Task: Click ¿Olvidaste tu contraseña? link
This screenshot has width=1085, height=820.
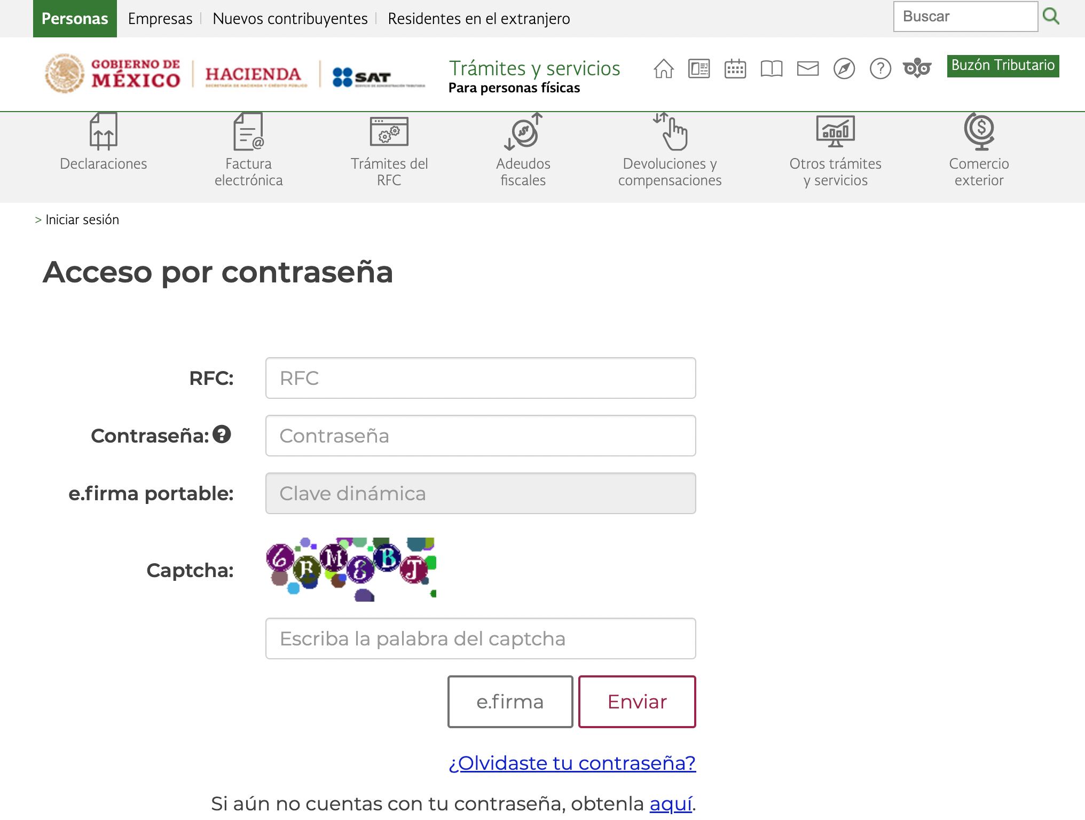Action: 572,763
